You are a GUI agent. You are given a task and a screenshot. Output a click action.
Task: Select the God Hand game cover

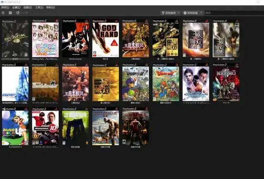(x=106, y=39)
